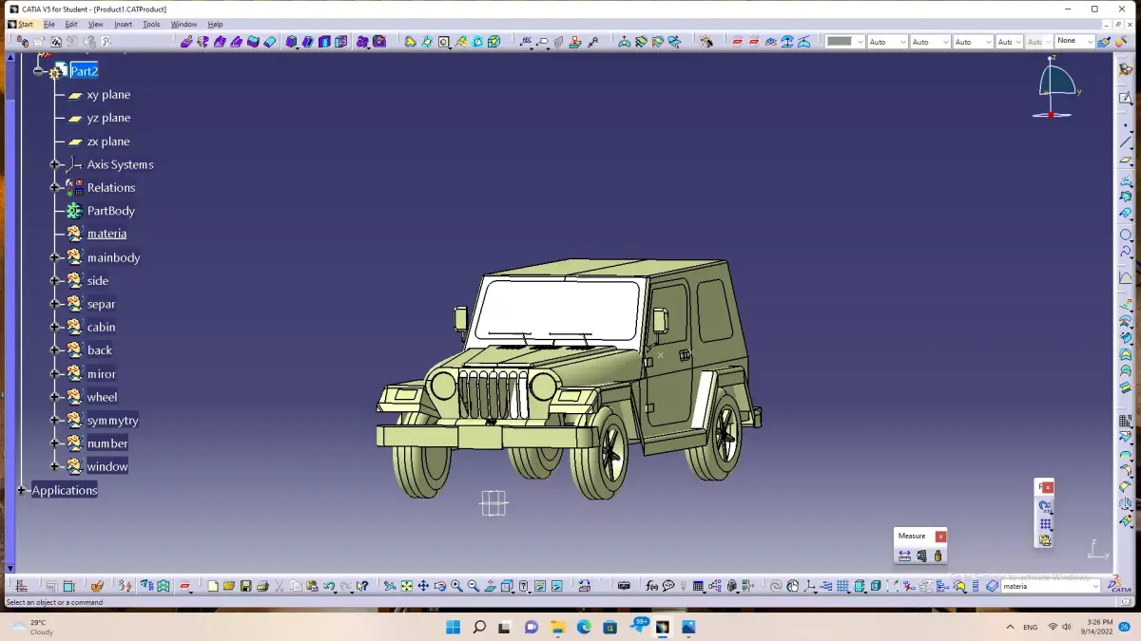The width and height of the screenshot is (1141, 641).
Task: Select the miror body in the tree
Action: tap(101, 373)
